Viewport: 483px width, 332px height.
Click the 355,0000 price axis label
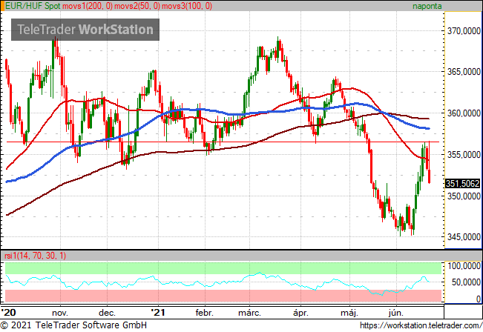click(x=464, y=154)
